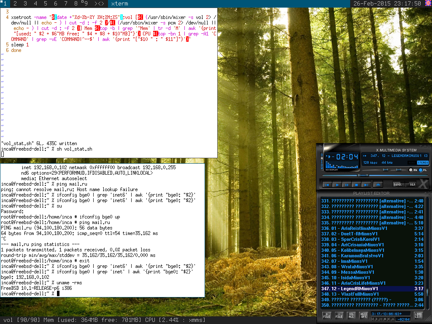Image resolution: width=432 pixels, height=324 pixels.
Task: Select playlist entry 331 with duration 2:40
Action: click(x=372, y=201)
